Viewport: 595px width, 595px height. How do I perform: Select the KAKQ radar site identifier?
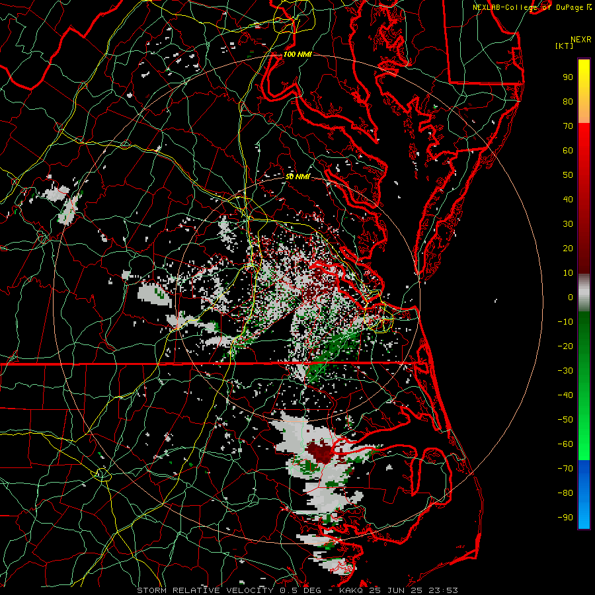click(350, 590)
